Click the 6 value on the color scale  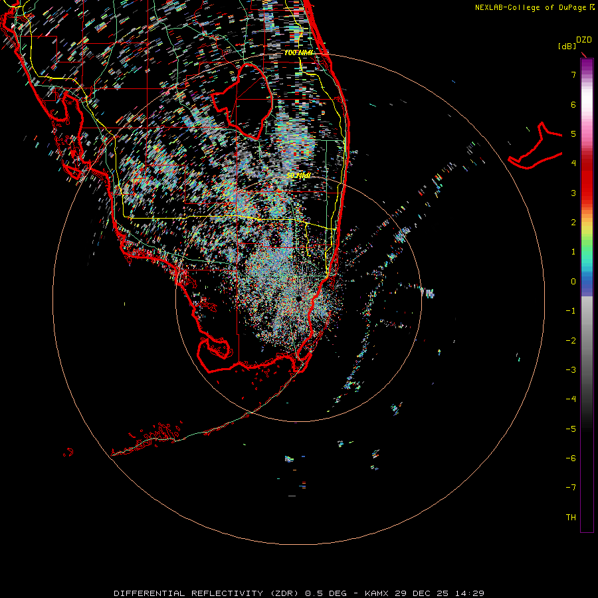573,104
